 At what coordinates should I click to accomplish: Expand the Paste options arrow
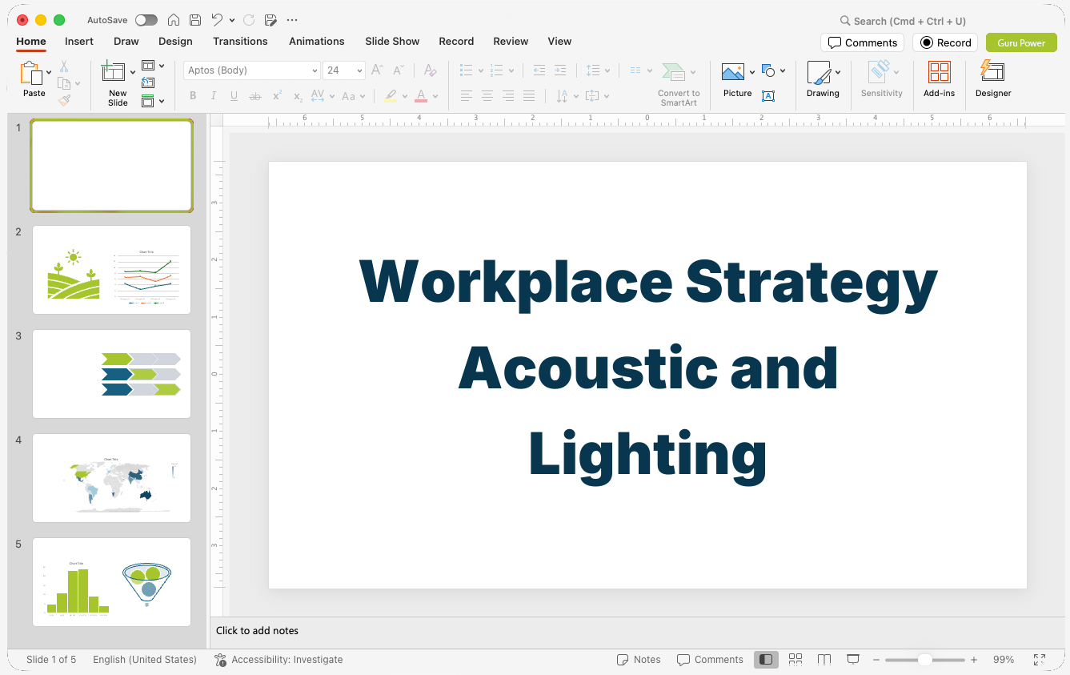coord(49,72)
